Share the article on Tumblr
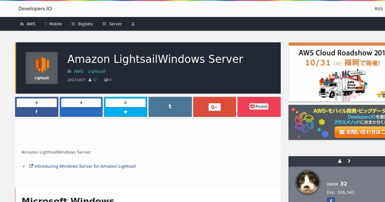385x202 pixels. [170, 107]
